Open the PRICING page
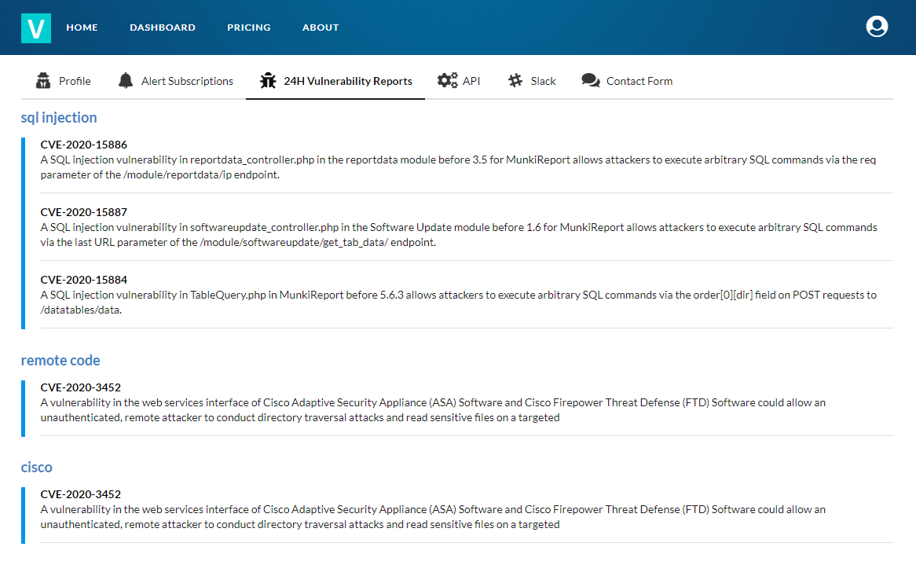 pyautogui.click(x=249, y=28)
